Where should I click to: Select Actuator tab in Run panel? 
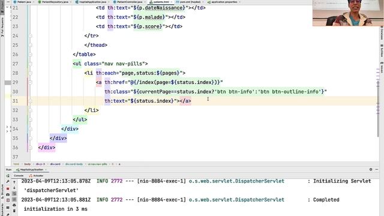[x=36, y=176]
